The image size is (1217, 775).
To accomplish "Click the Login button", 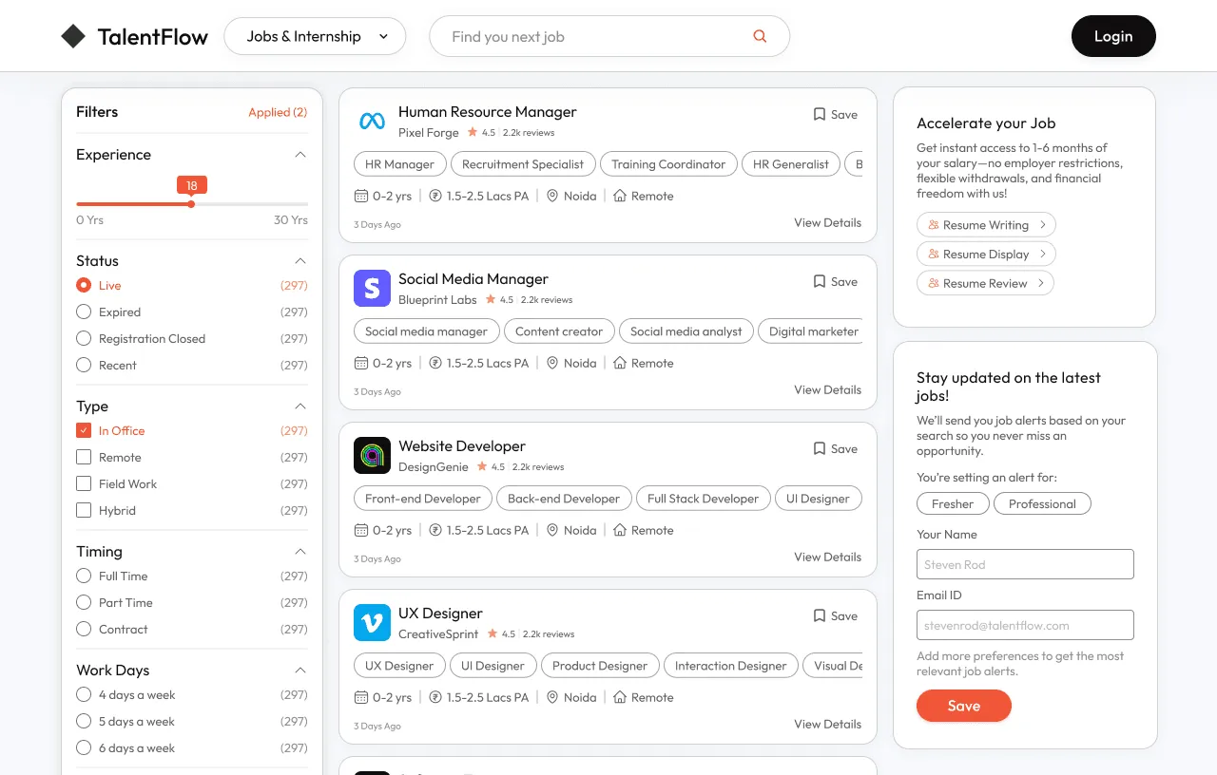I will pos(1113,35).
